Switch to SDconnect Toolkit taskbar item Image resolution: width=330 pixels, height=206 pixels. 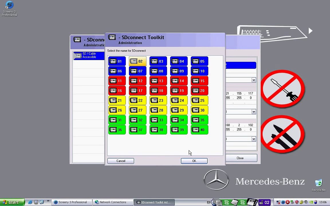[154, 202]
